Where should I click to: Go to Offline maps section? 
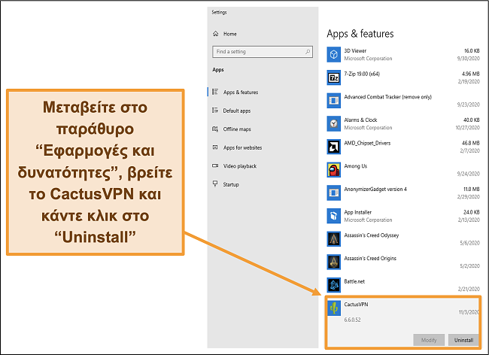coord(237,129)
